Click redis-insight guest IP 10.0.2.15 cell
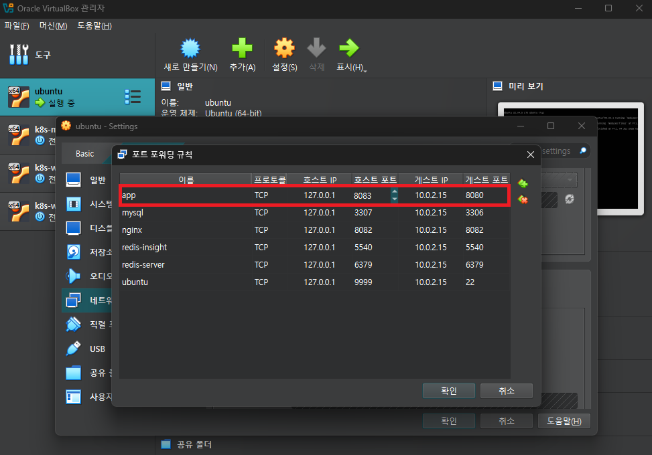Screen dimensions: 652x455 click(431, 248)
